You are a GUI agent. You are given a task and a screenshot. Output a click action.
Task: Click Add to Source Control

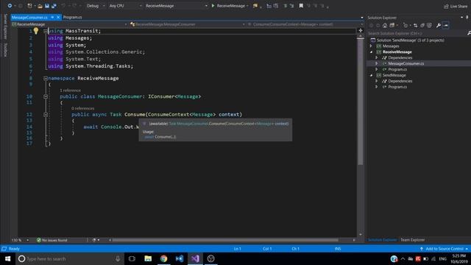click(444, 249)
